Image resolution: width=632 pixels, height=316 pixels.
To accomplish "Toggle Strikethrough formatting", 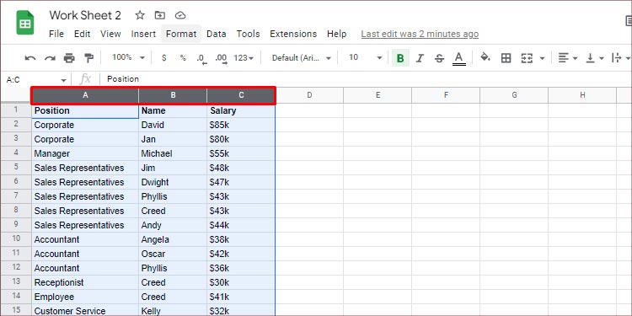I will [439, 58].
